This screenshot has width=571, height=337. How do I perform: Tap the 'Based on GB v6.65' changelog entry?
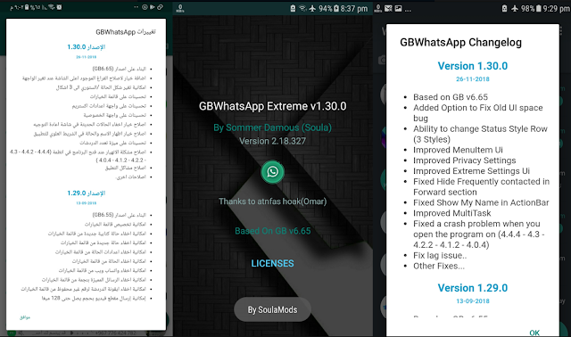pyautogui.click(x=451, y=97)
